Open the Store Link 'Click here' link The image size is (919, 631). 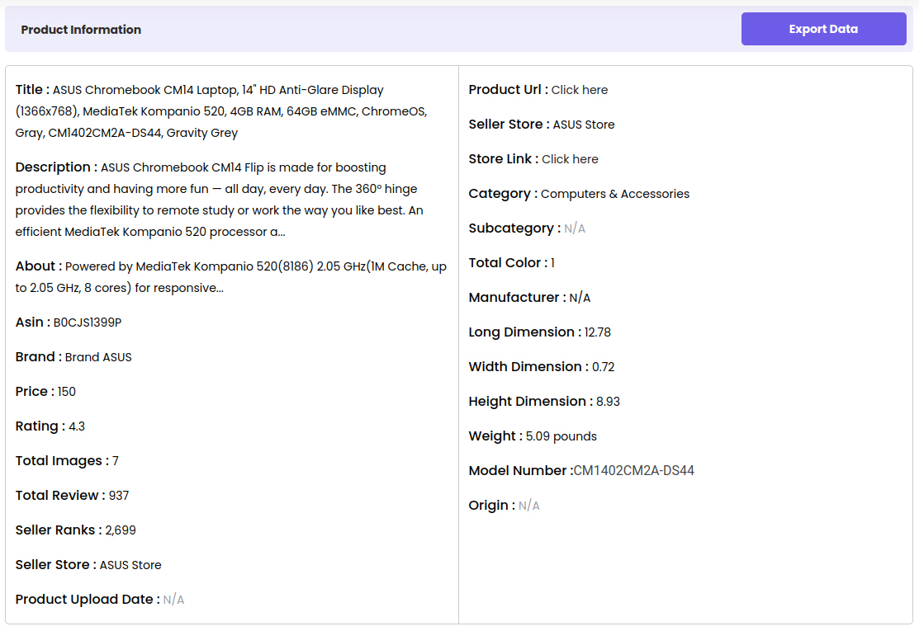pos(570,158)
